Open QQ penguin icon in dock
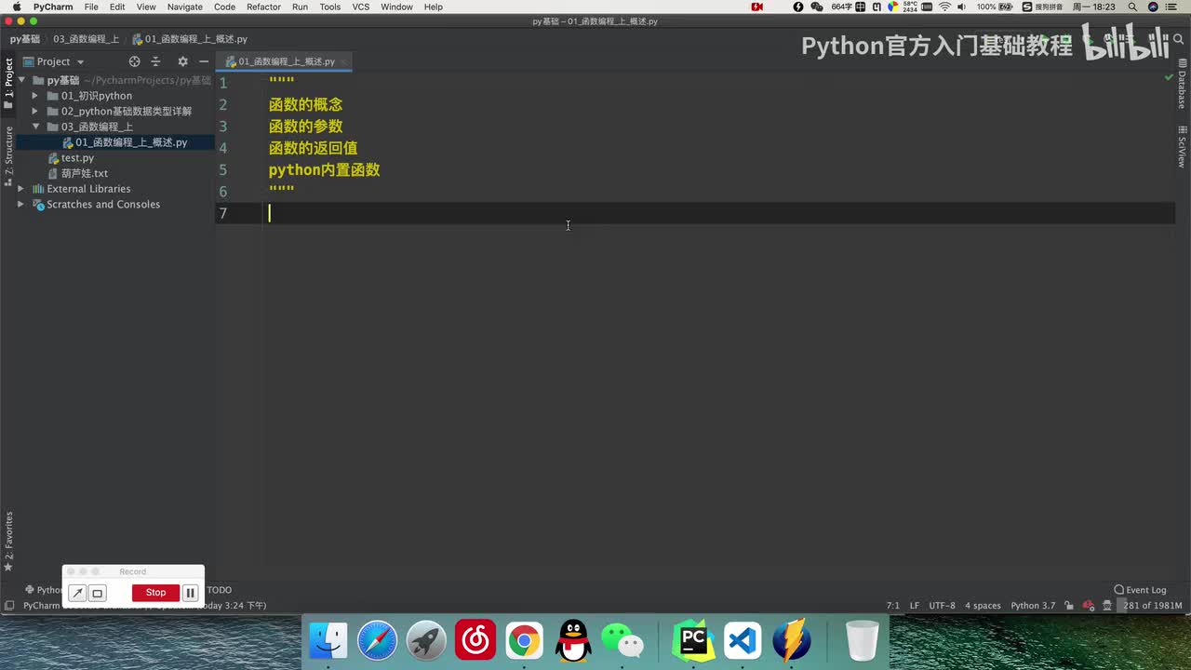The height and width of the screenshot is (670, 1191). pos(573,641)
